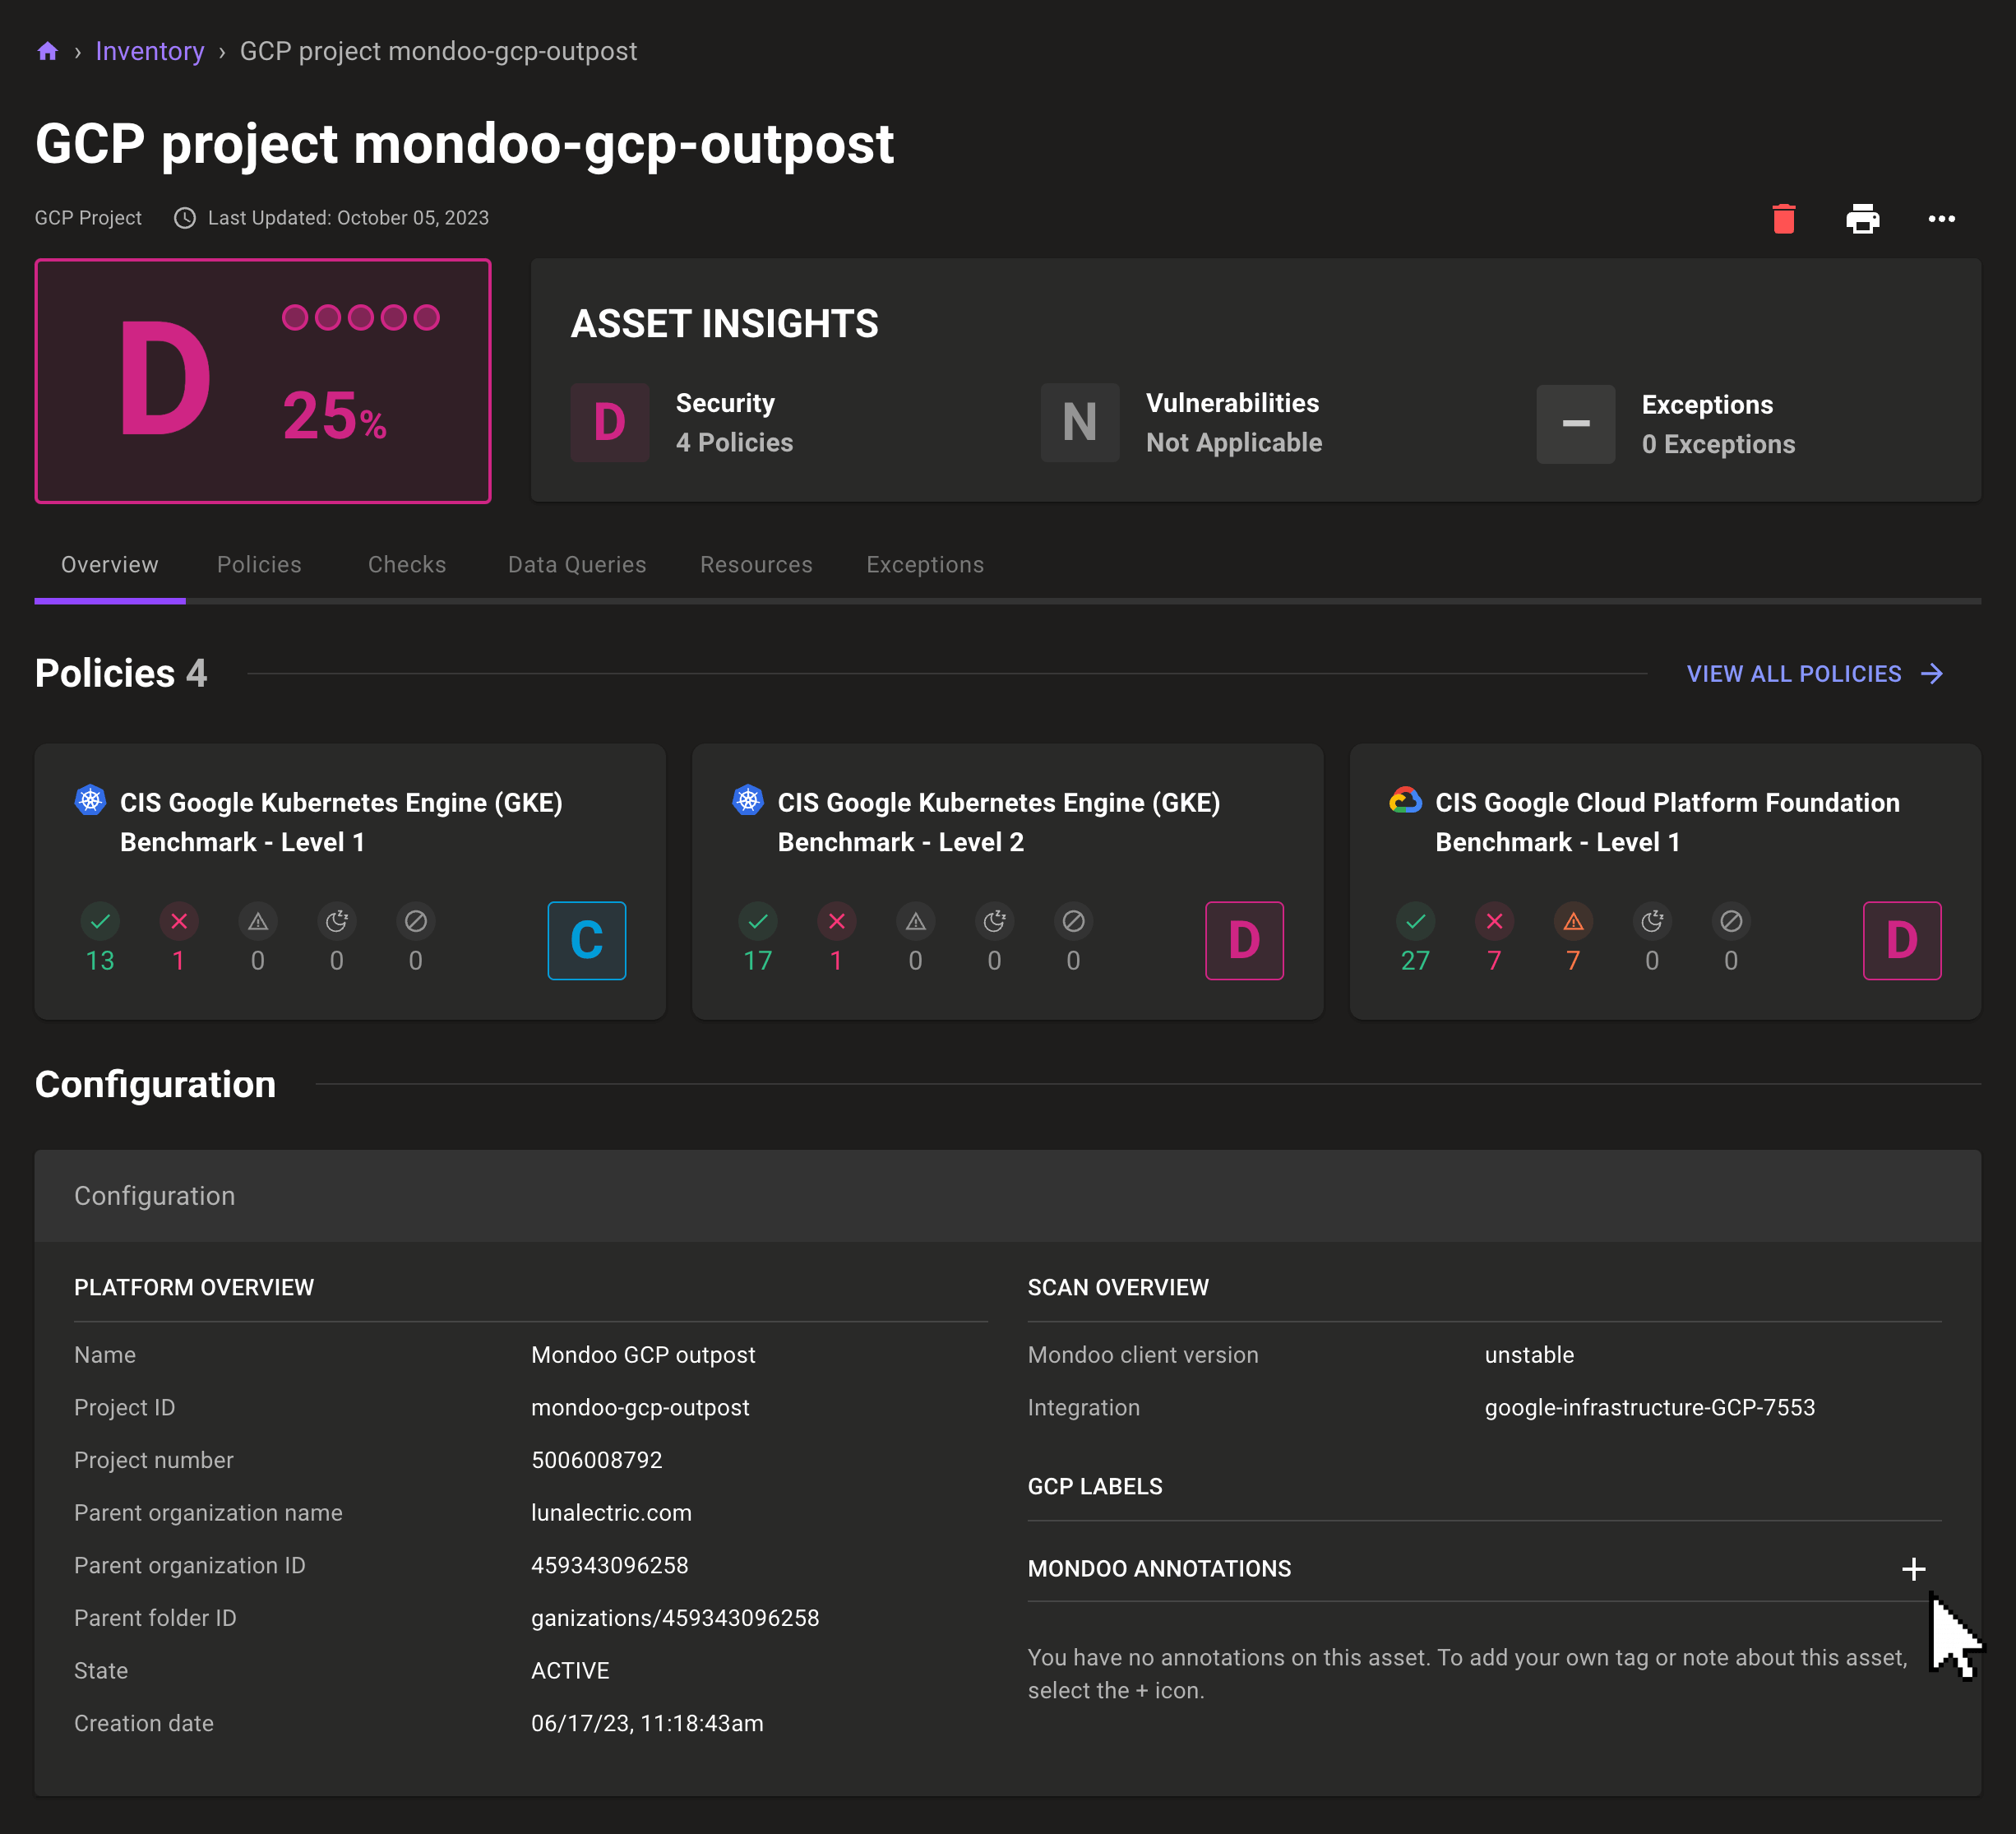Click the Security D badge in Asset Insights
Screen dimensions: 2016x1834
click(x=610, y=422)
